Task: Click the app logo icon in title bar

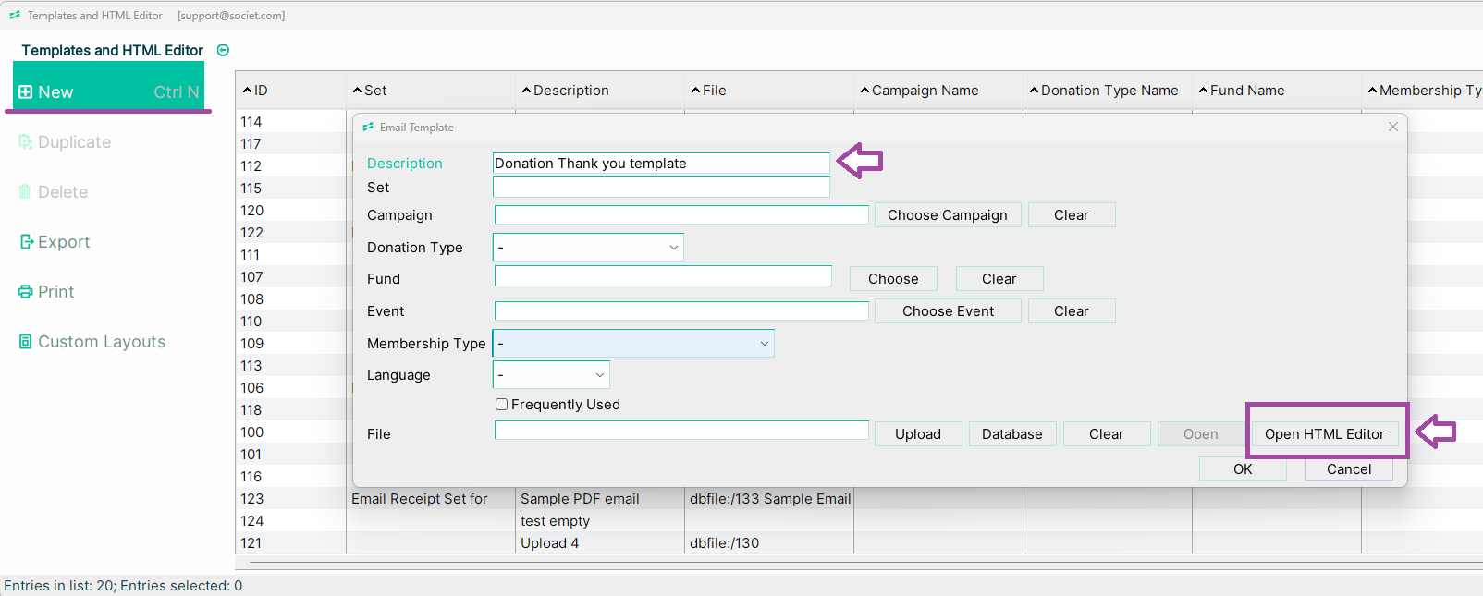Action: (x=15, y=16)
